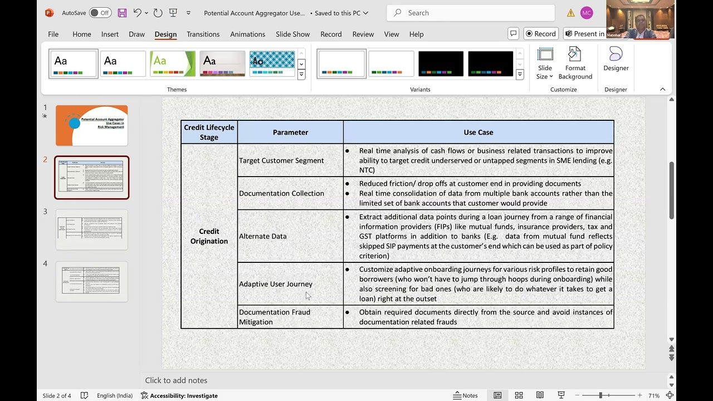Jump to next slide arrow on scrollbar
The width and height of the screenshot is (713, 401).
671,358
